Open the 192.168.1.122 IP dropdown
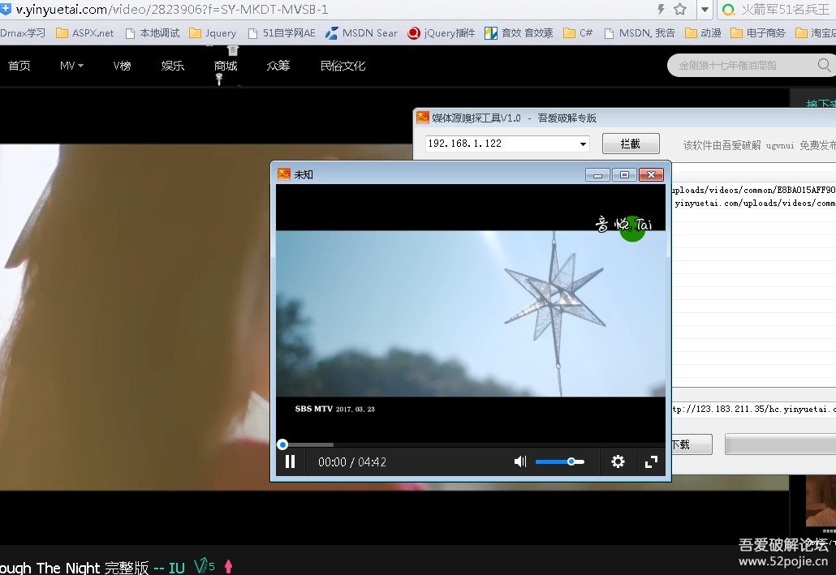Screen dimensions: 836x575 tap(583, 144)
